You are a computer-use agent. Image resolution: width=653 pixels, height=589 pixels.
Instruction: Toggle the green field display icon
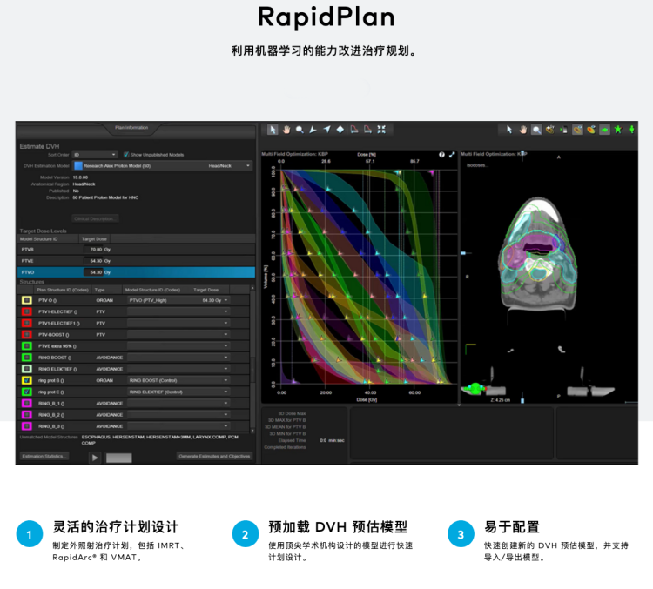[x=605, y=130]
